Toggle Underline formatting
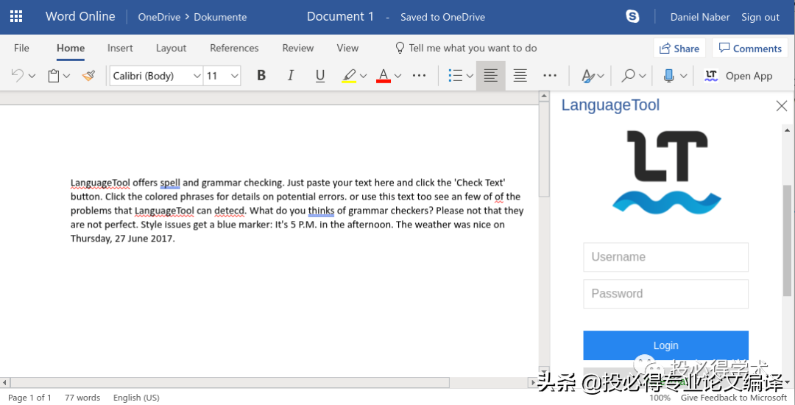Screen dimensions: 795x405 (x=320, y=76)
